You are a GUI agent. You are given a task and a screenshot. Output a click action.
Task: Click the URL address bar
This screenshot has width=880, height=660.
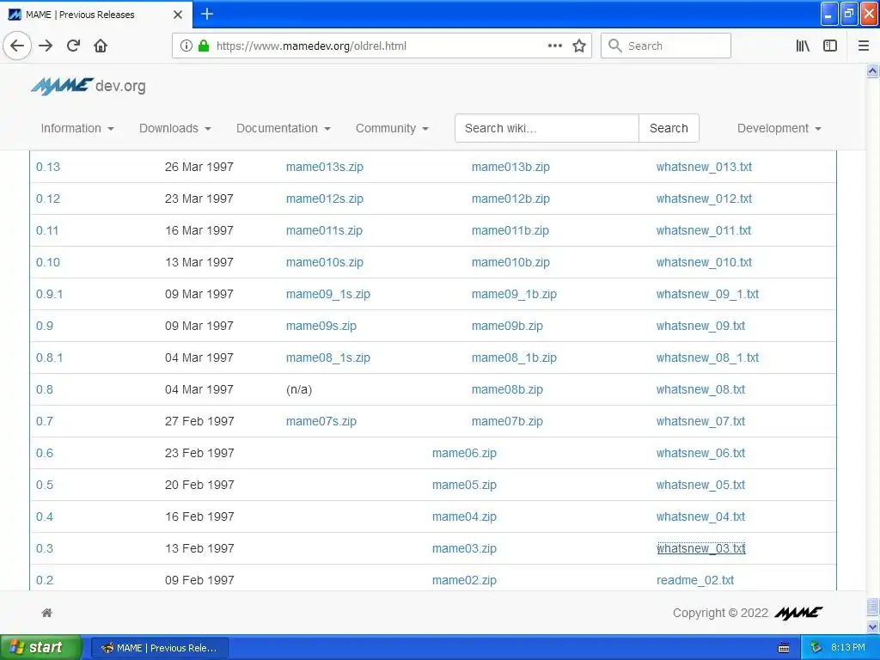(382, 46)
